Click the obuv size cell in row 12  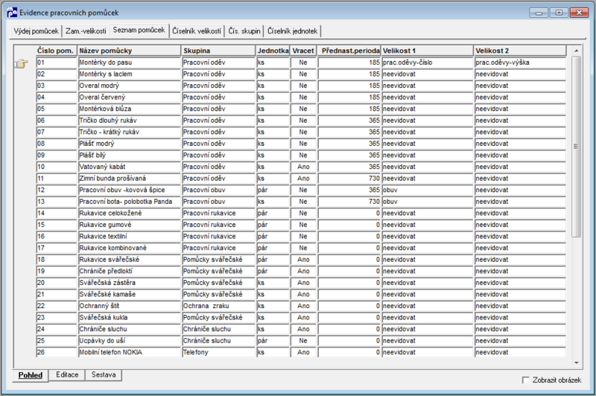pos(427,190)
